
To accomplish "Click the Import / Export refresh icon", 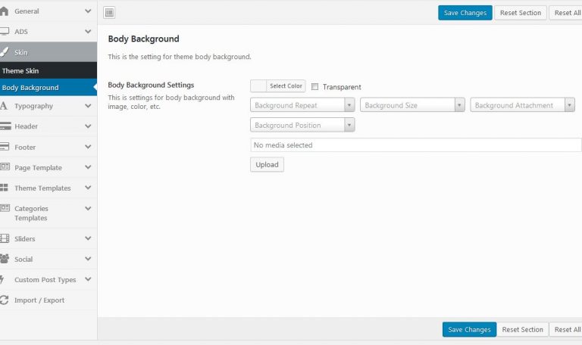I will click(4, 300).
